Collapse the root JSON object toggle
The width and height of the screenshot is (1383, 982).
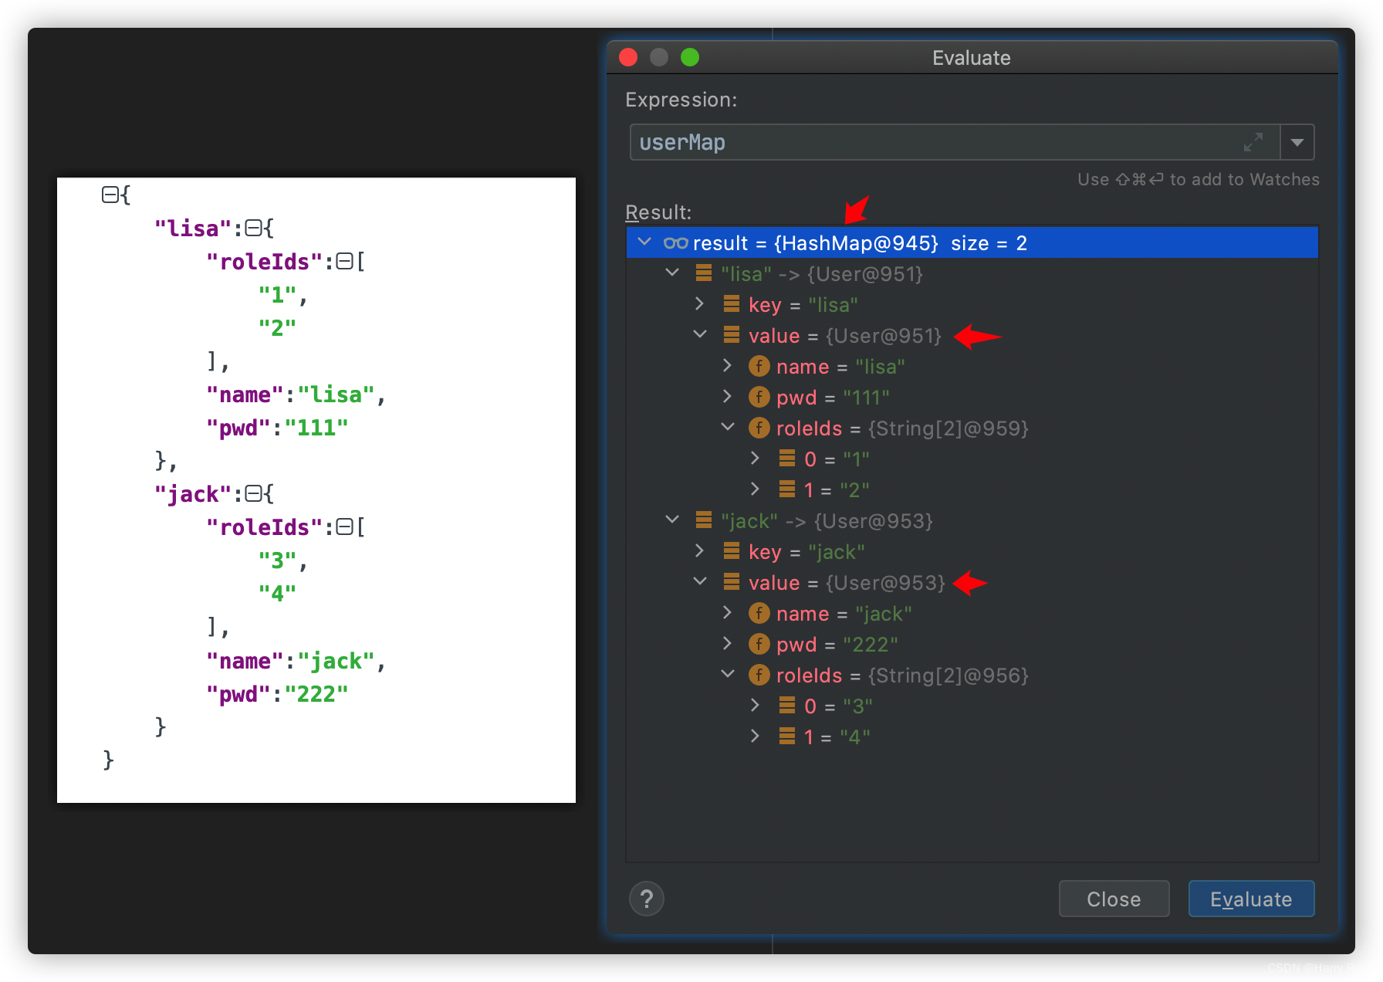click(x=110, y=195)
